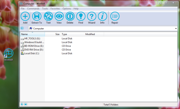180x109 pixels.
Task: Click the Total 5 folders status text
Action: 111,105
